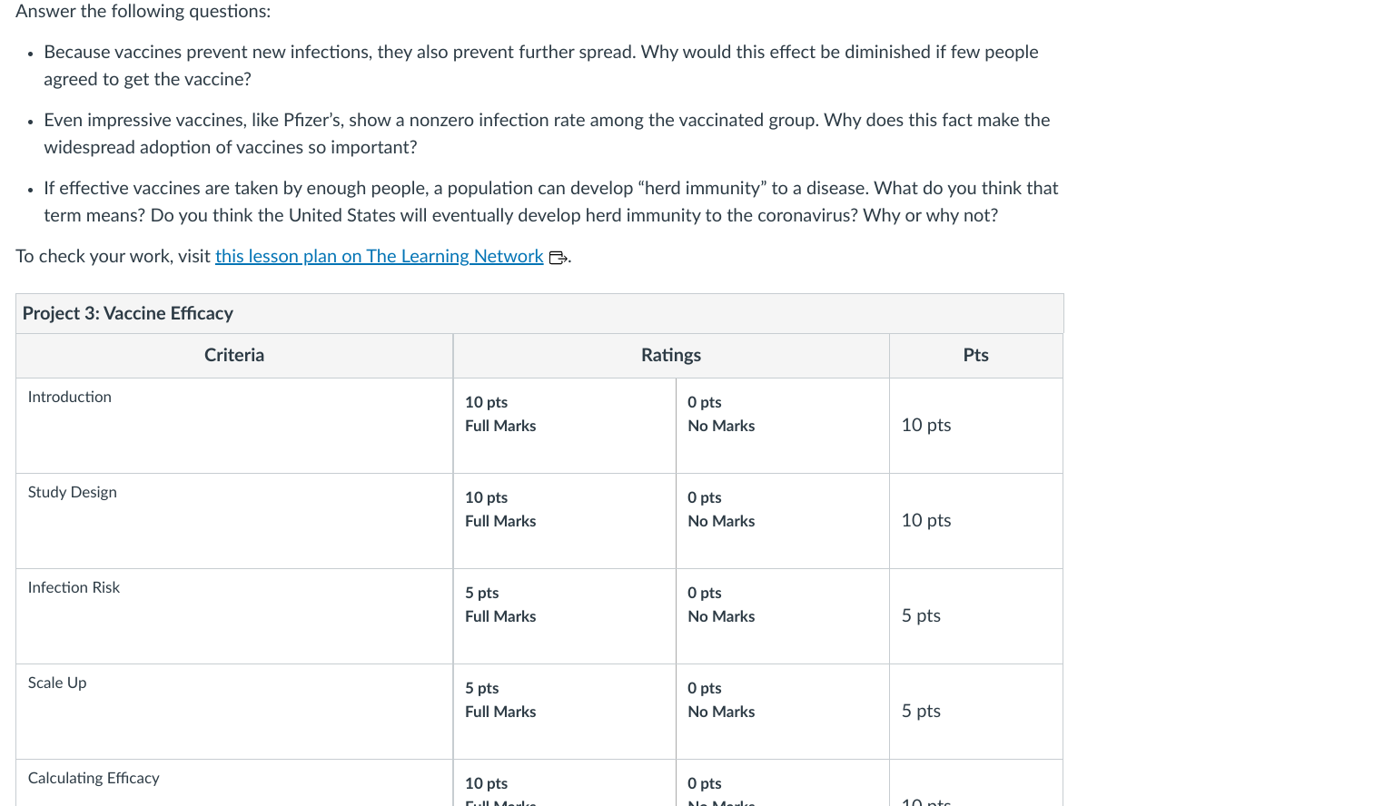Open the Learning Network lesson plan link

(379, 256)
